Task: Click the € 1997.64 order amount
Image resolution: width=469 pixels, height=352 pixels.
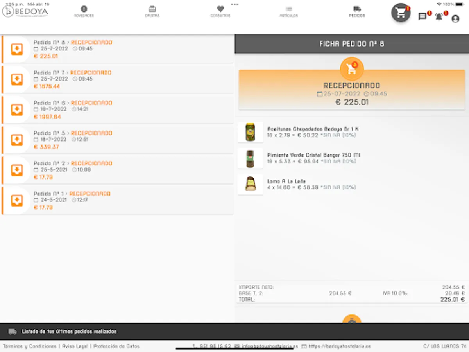Action: pos(47,117)
